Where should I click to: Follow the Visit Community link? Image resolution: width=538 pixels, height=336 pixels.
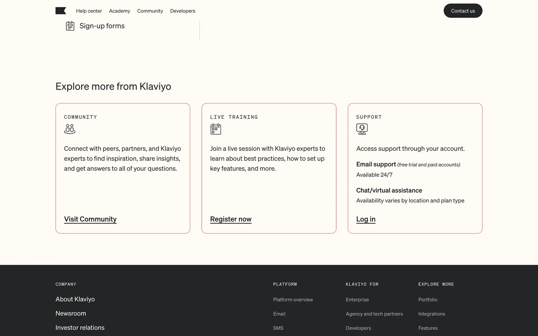[90, 219]
